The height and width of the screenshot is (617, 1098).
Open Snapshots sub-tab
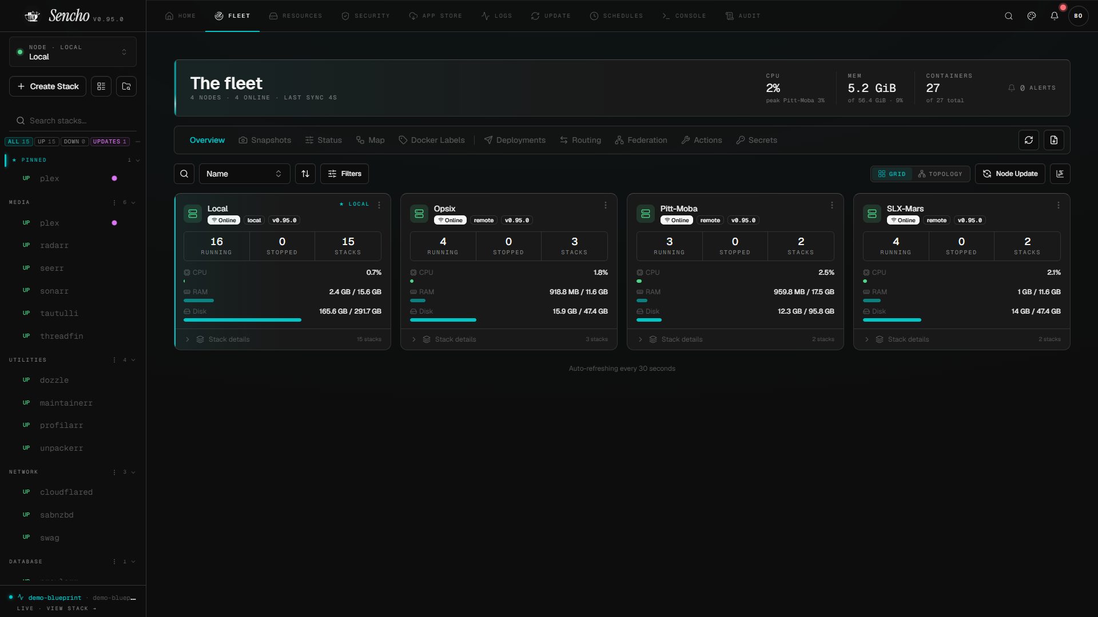tap(265, 140)
